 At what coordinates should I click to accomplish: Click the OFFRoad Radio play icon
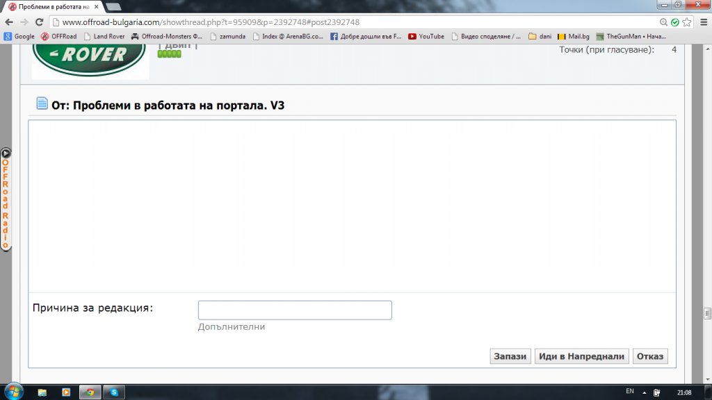tap(6, 153)
